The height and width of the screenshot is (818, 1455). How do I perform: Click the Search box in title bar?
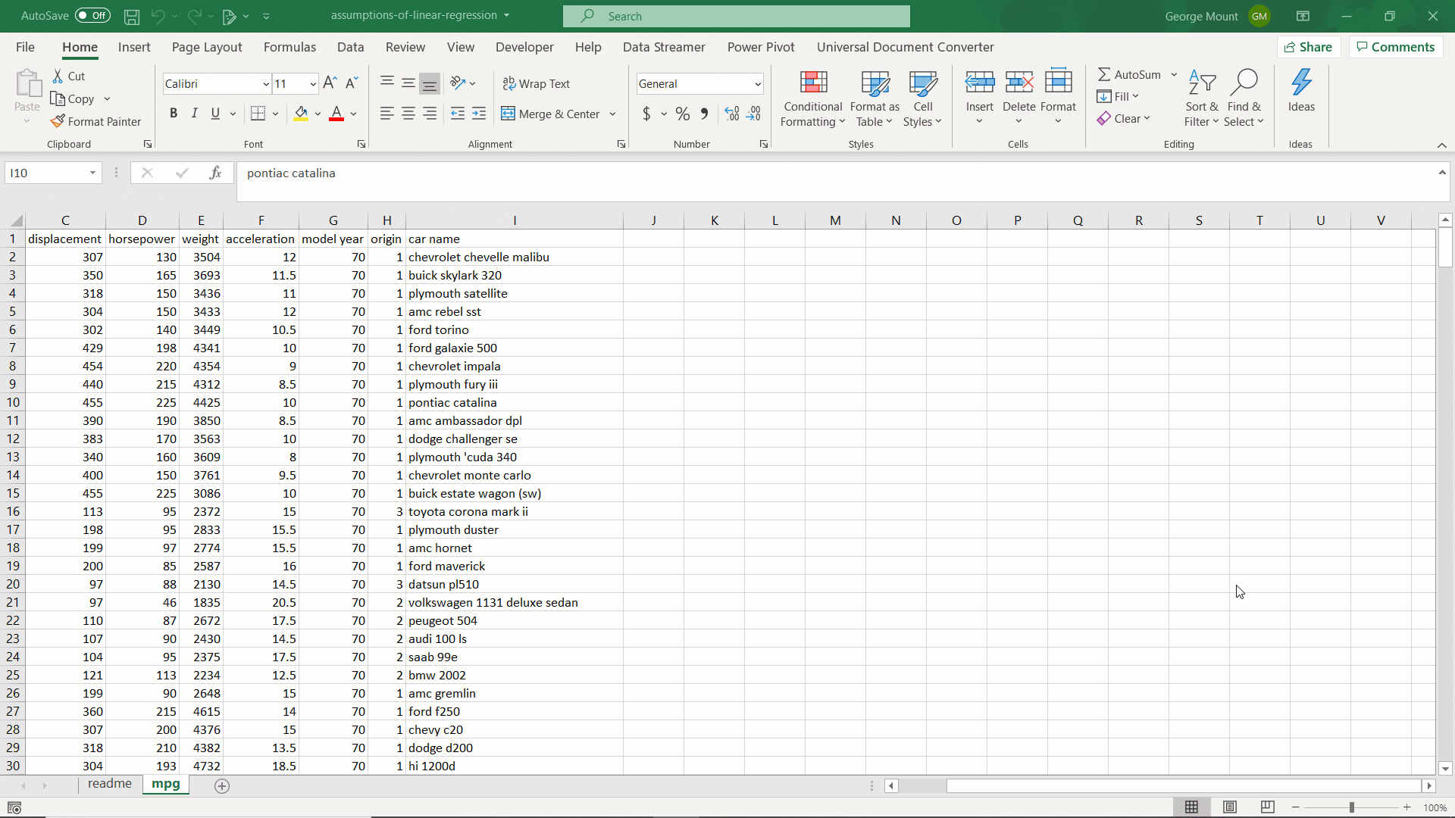[736, 16]
